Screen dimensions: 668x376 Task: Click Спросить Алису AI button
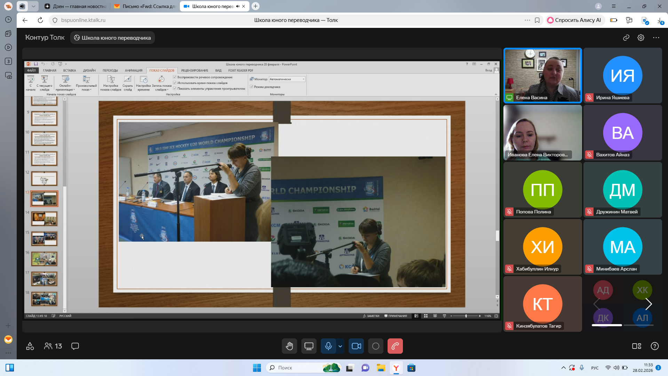(574, 20)
